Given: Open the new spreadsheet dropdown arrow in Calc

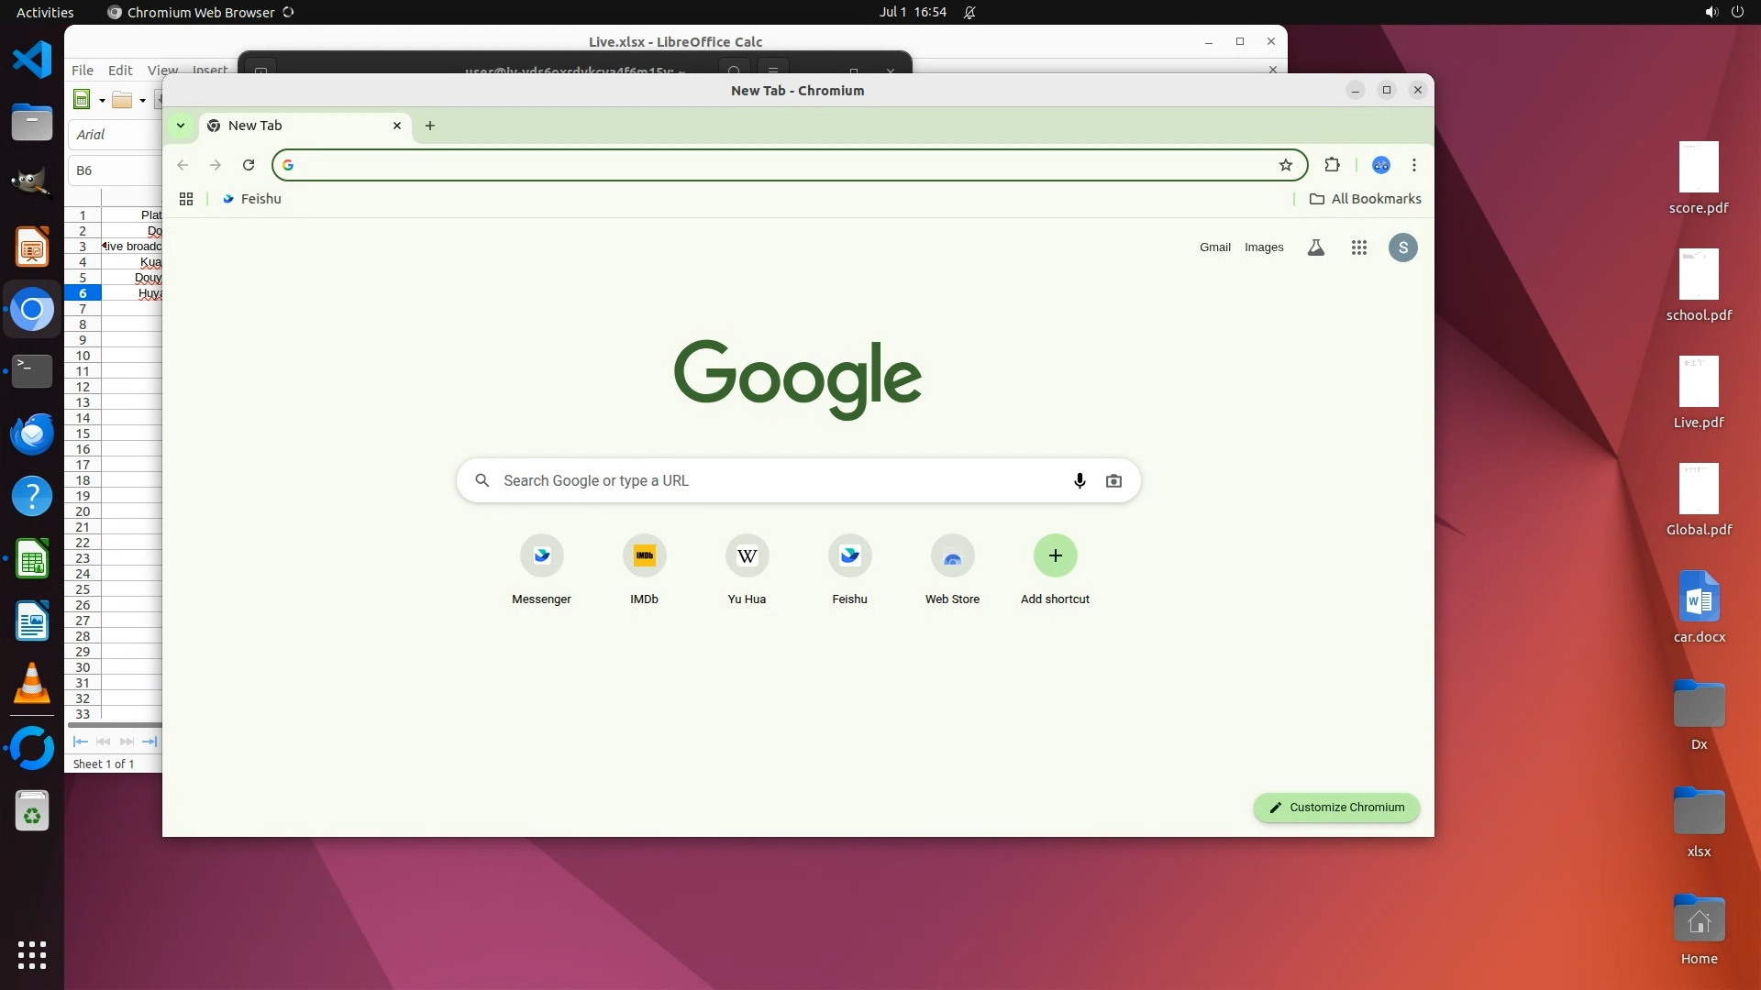Looking at the screenshot, I should pyautogui.click(x=102, y=101).
